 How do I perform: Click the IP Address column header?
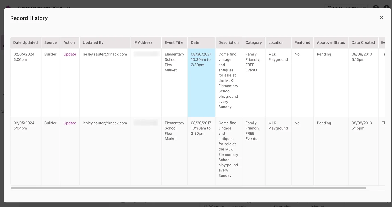(146, 42)
